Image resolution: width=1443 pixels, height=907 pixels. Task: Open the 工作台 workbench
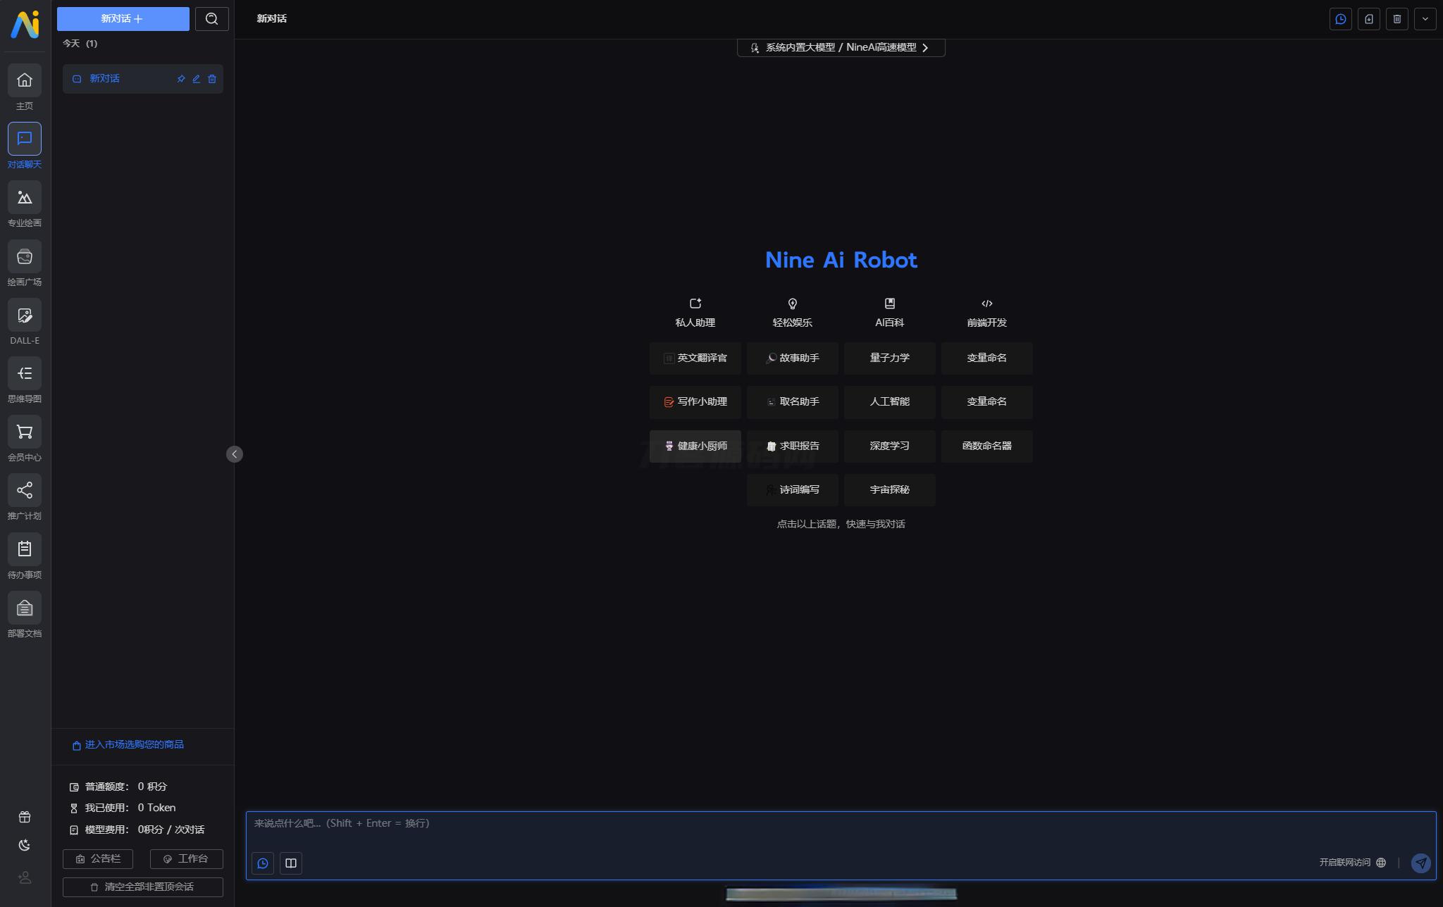[187, 859]
